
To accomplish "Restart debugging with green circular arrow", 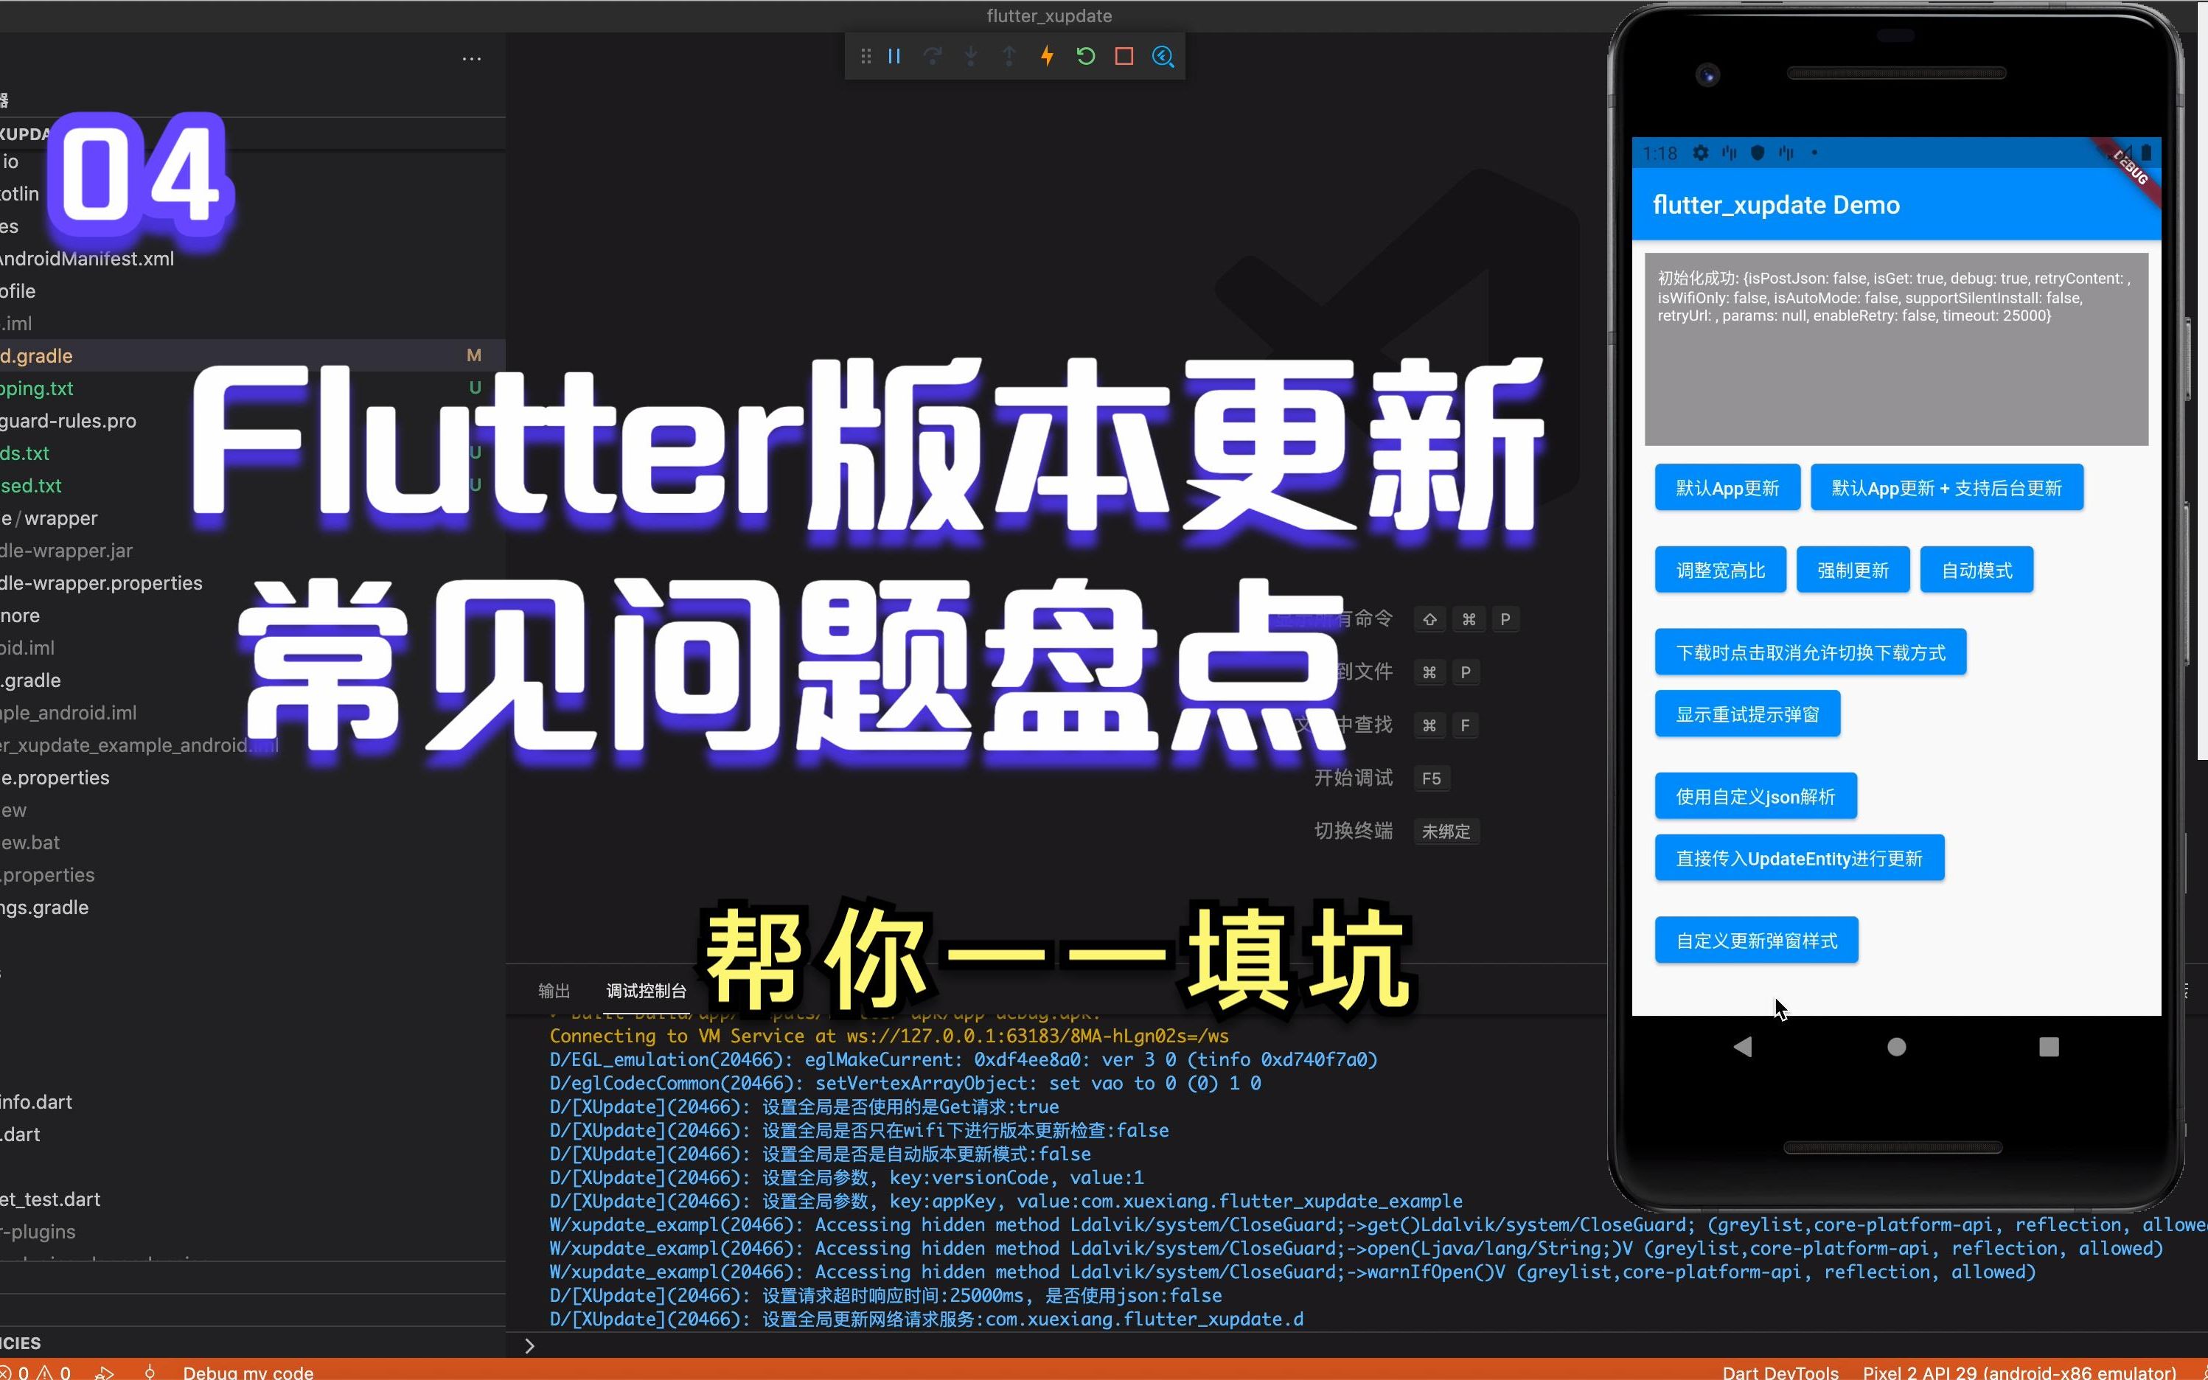I will click(1086, 57).
